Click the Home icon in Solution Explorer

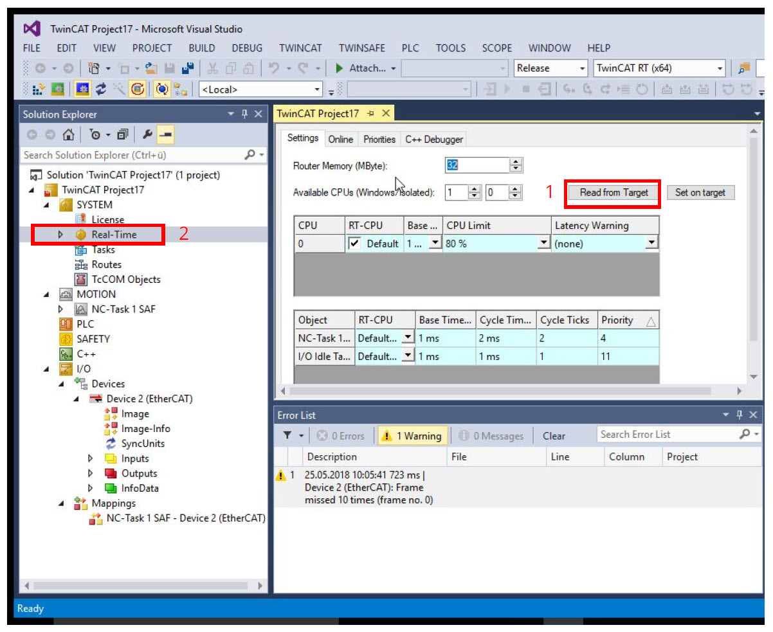68,134
